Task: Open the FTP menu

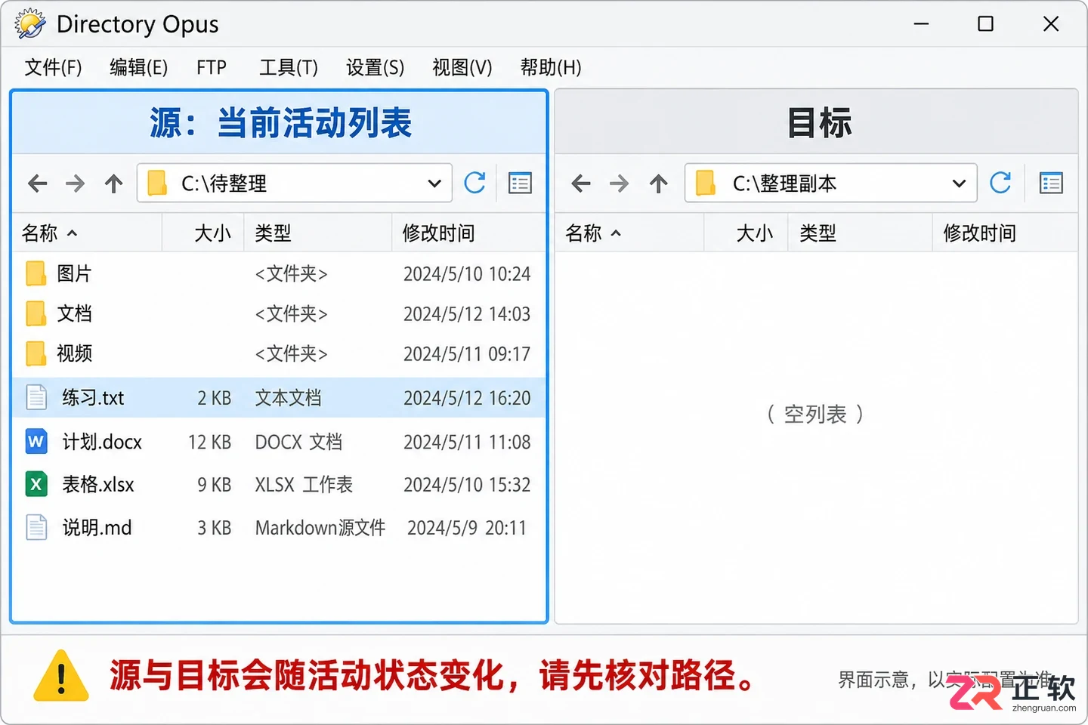Action: (x=212, y=68)
